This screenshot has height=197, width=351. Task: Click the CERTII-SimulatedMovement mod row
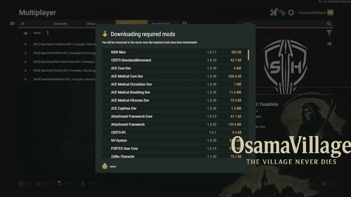coord(175,60)
